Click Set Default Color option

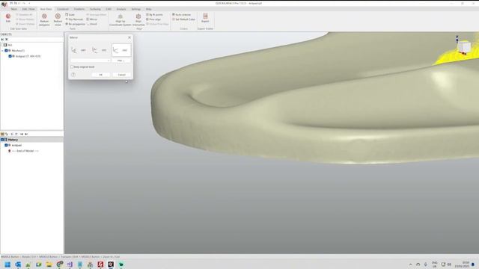click(183, 19)
